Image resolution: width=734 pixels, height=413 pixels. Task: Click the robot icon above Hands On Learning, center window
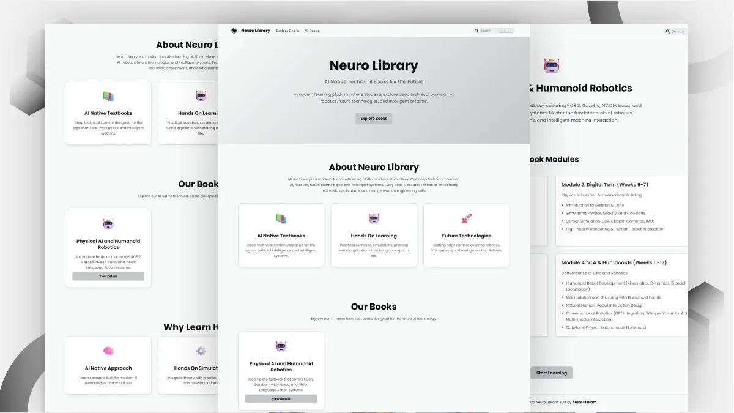(374, 218)
